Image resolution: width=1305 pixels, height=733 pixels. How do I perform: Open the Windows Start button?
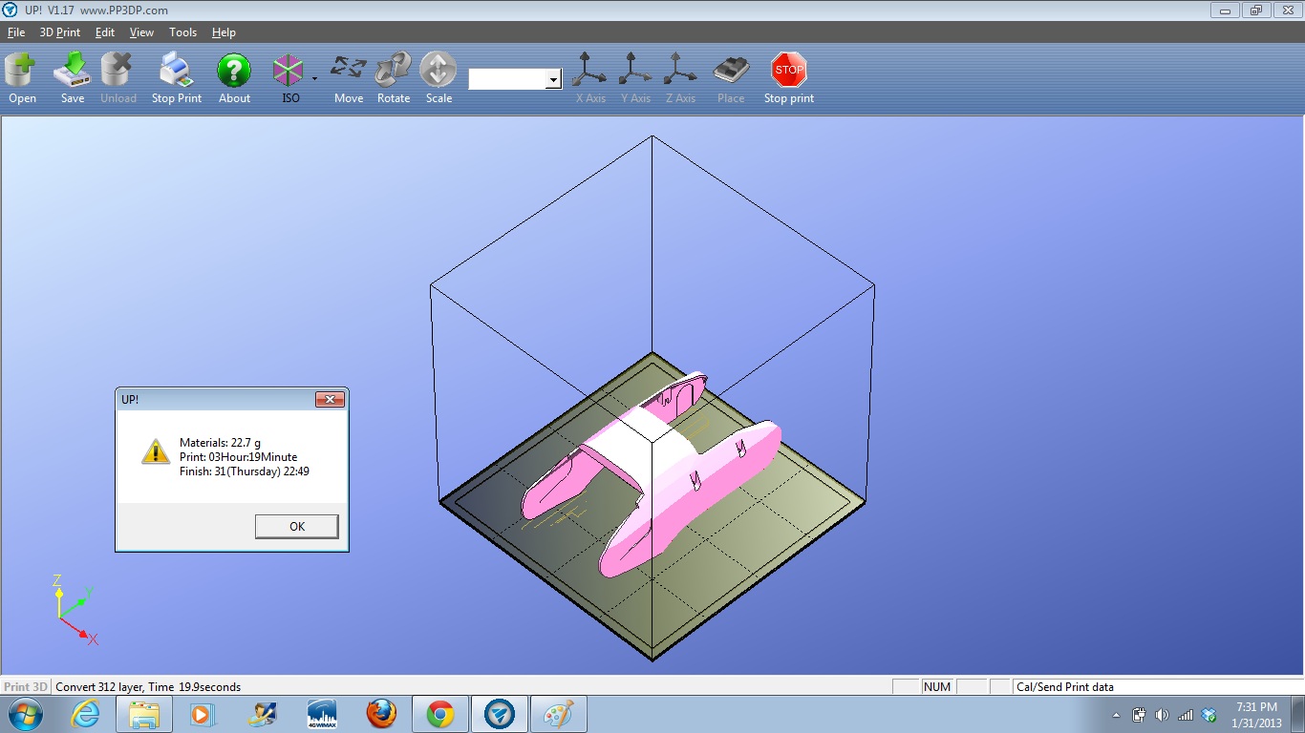(x=24, y=714)
